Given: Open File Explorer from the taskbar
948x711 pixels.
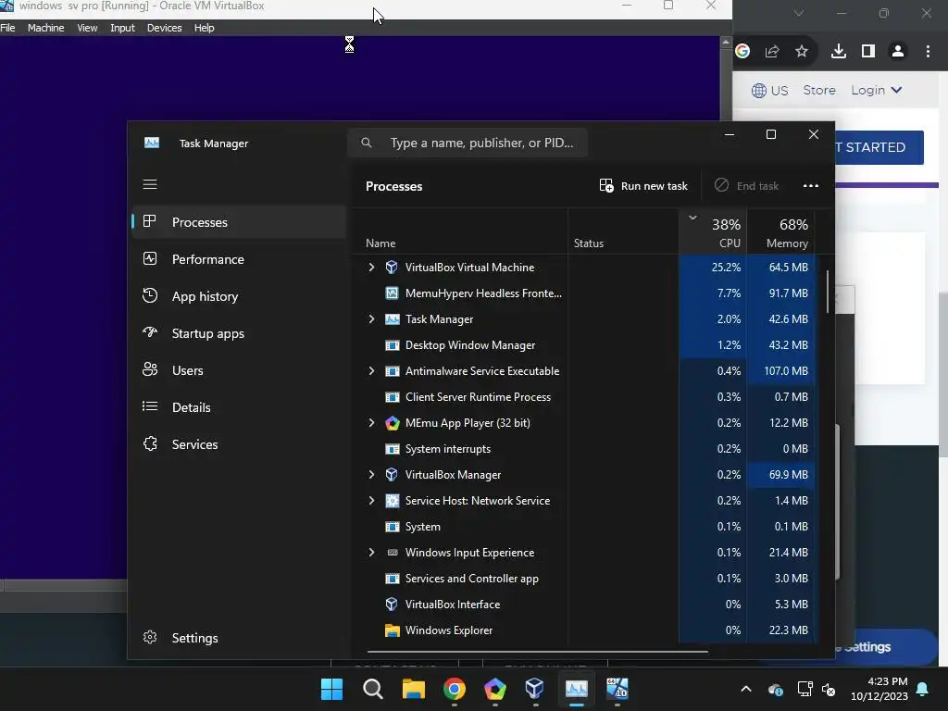Looking at the screenshot, I should (x=414, y=689).
